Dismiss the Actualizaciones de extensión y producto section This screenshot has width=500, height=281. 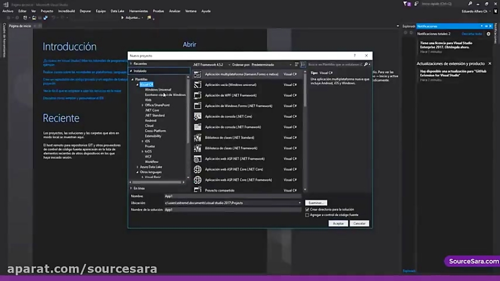pos(490,64)
